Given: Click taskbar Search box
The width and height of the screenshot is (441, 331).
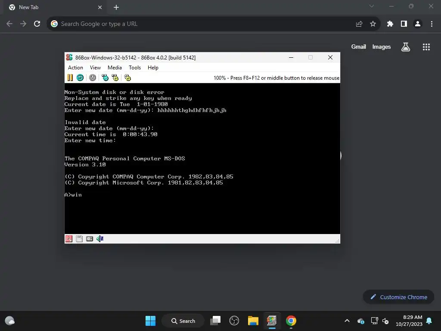Looking at the screenshot, I should pyautogui.click(x=183, y=321).
